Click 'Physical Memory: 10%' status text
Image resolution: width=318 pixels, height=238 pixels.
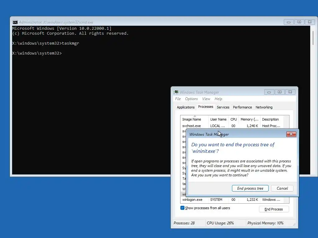click(x=265, y=223)
